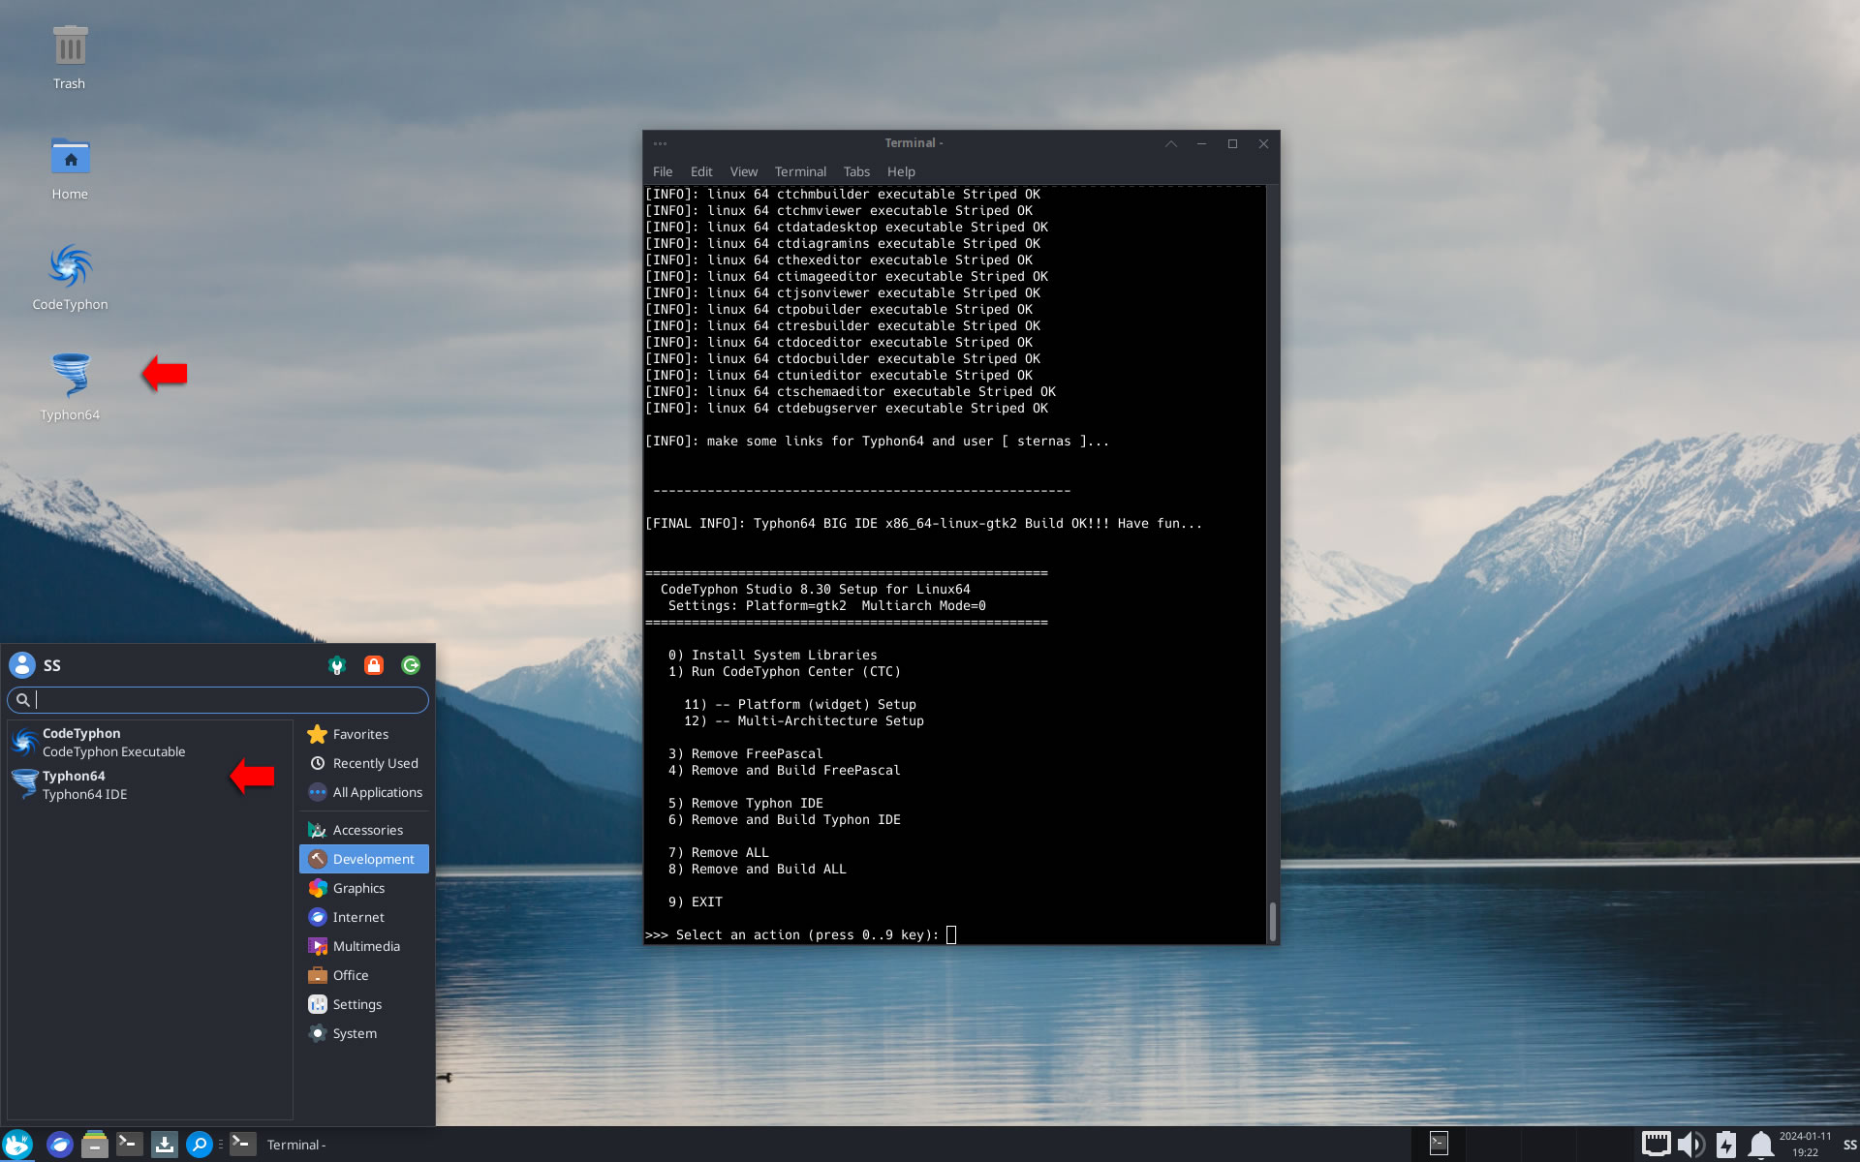The width and height of the screenshot is (1860, 1162).
Task: Open the terminal Help menu
Action: (901, 171)
